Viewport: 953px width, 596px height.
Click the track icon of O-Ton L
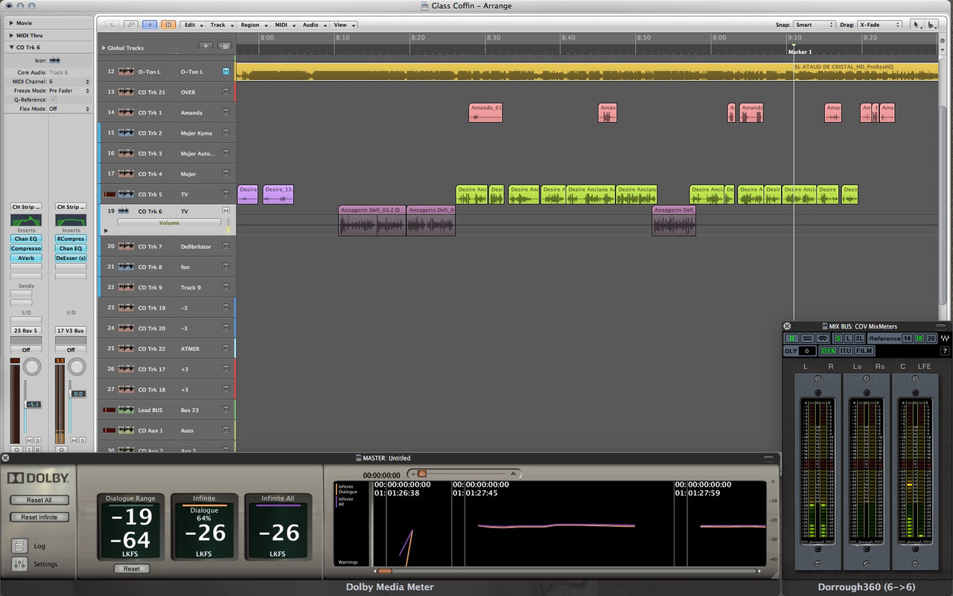124,72
